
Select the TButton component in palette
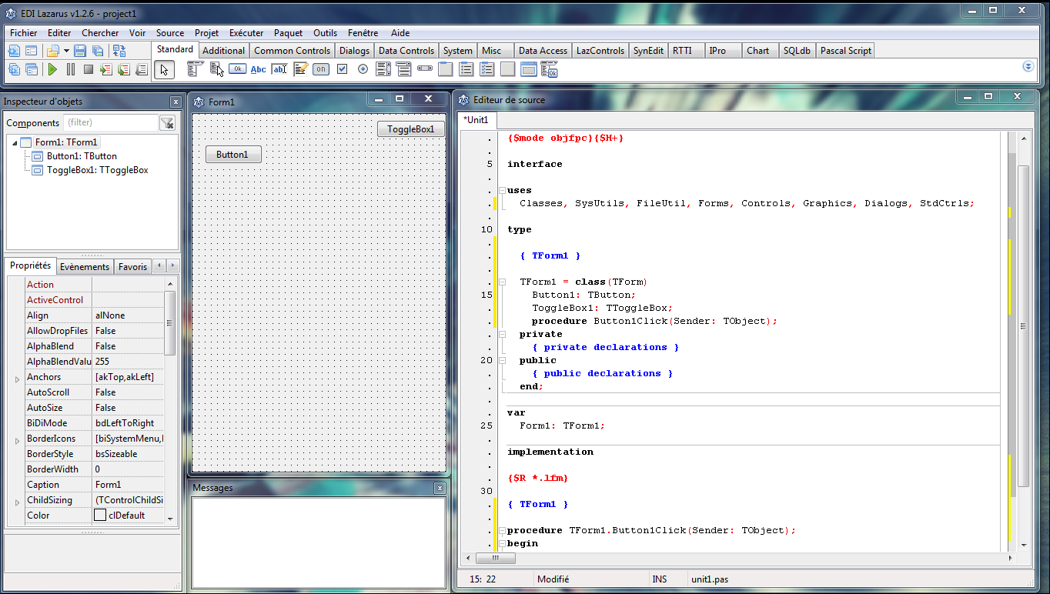click(237, 69)
